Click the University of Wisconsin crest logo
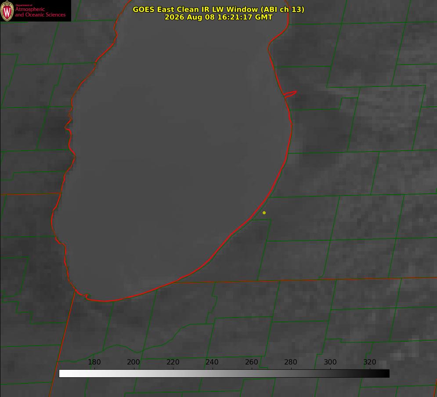The image size is (437, 397). (x=7, y=11)
